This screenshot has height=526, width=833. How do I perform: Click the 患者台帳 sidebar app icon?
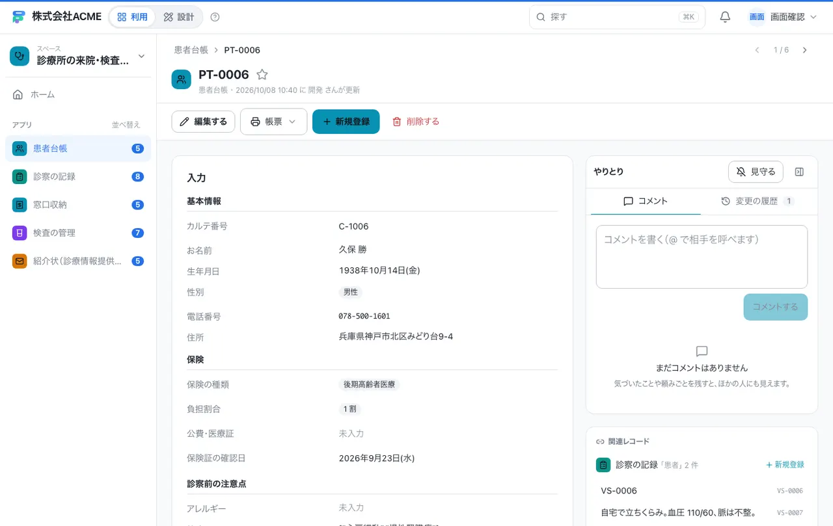click(x=20, y=148)
